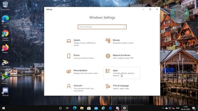Open the Apps list icon
The height and width of the screenshot is (111, 198).
pos(108,71)
